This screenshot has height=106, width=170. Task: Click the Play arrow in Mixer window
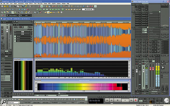(x=163, y=67)
